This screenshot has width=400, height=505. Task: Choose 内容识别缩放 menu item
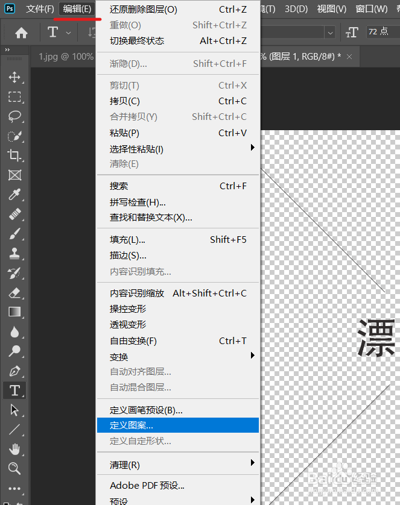(x=177, y=293)
